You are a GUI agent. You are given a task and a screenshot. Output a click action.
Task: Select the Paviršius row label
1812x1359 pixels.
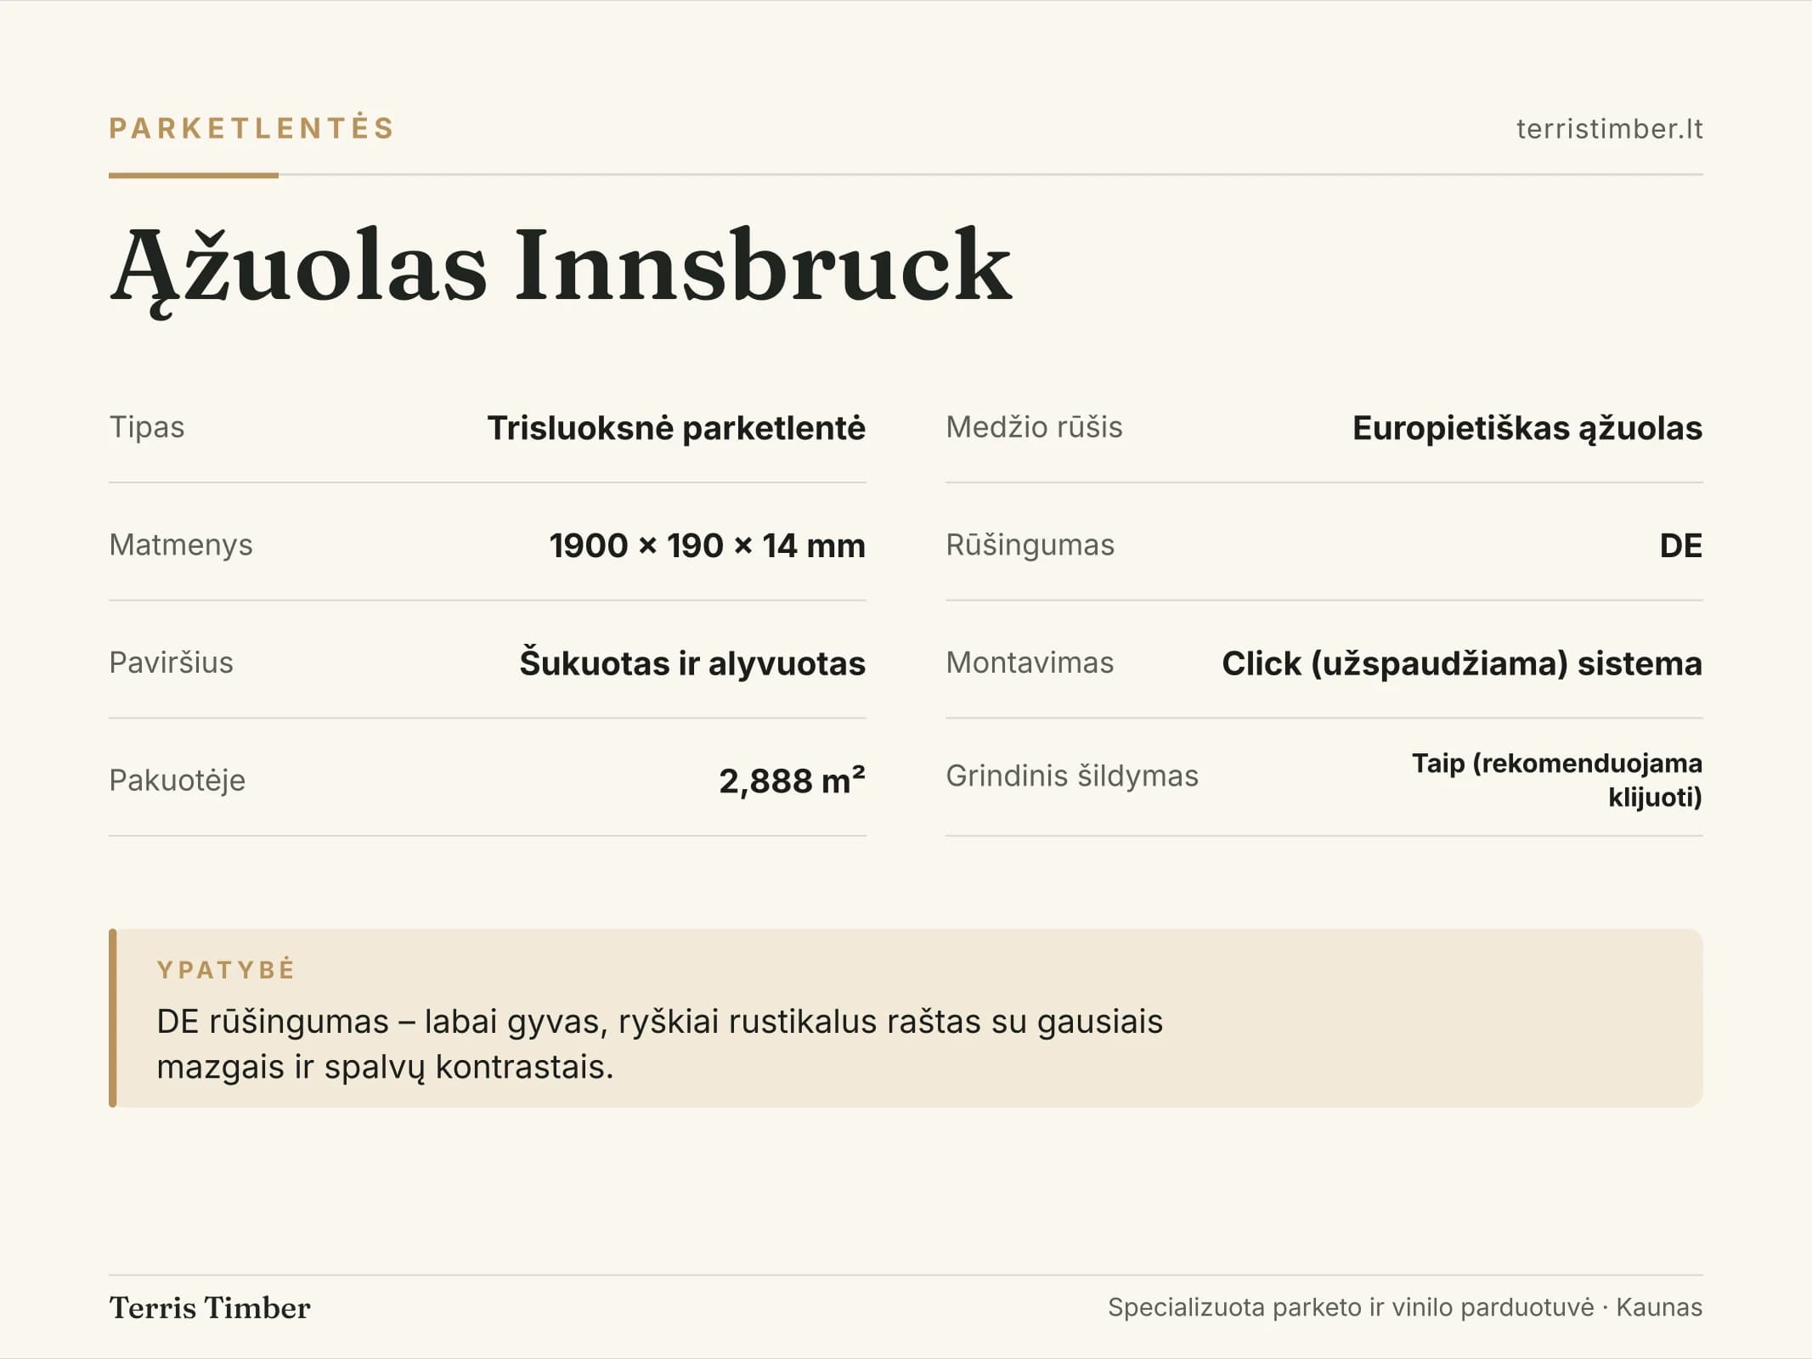pos(171,663)
